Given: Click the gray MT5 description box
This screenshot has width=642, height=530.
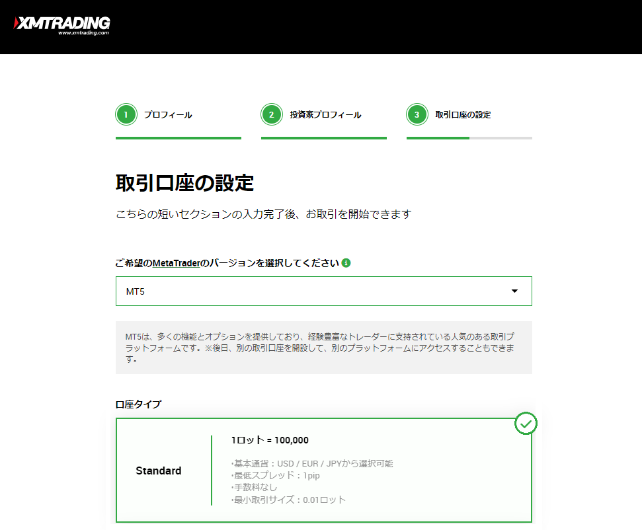Looking at the screenshot, I should click(324, 348).
